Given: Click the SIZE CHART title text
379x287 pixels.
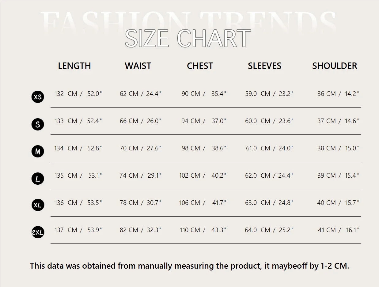Looking at the screenshot, I should 188,39.
